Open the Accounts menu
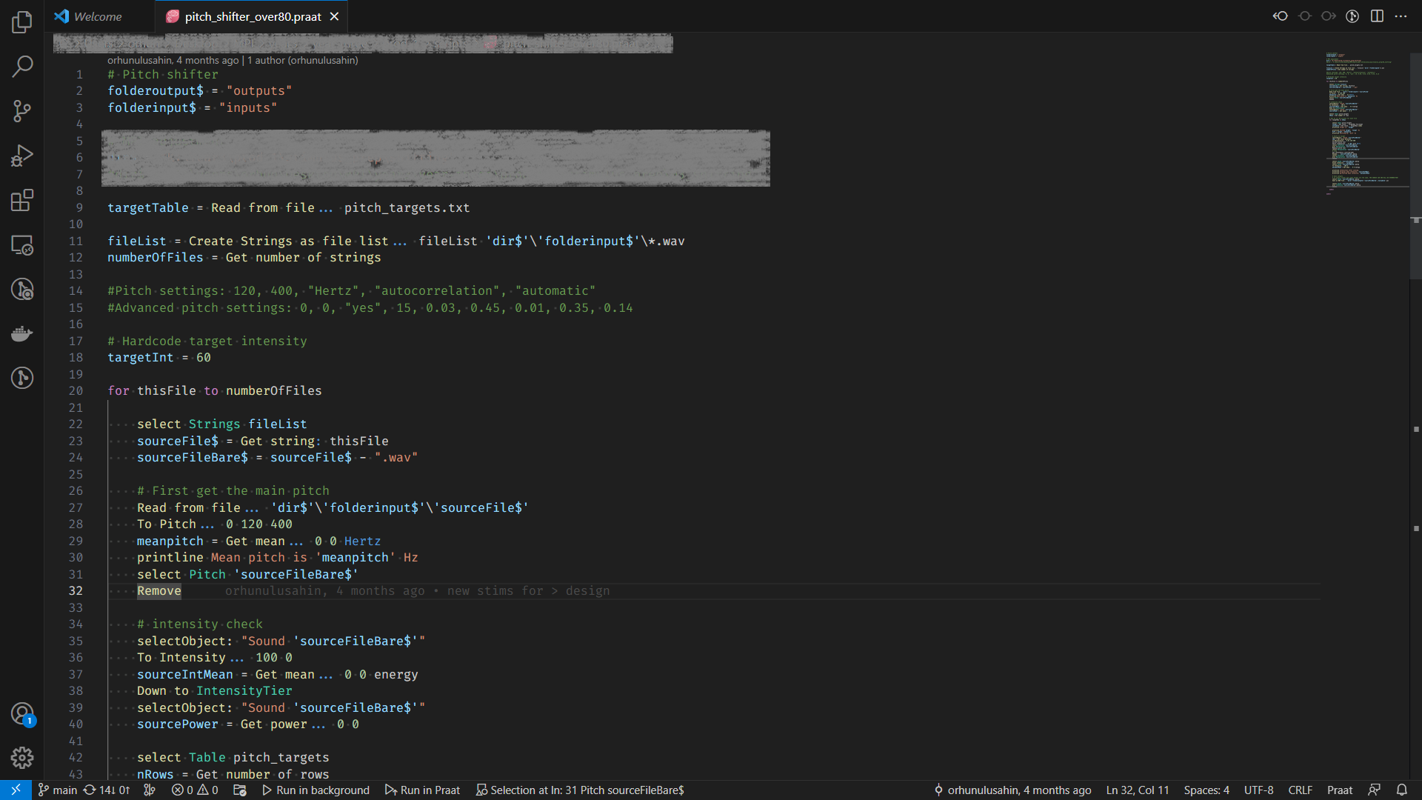1422x800 pixels. [x=22, y=714]
